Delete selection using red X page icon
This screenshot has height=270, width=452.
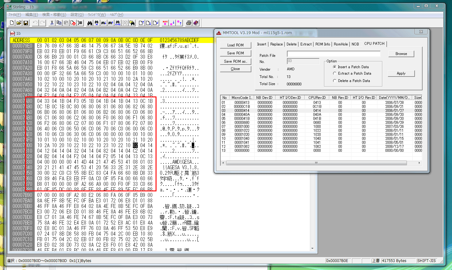click(73, 23)
